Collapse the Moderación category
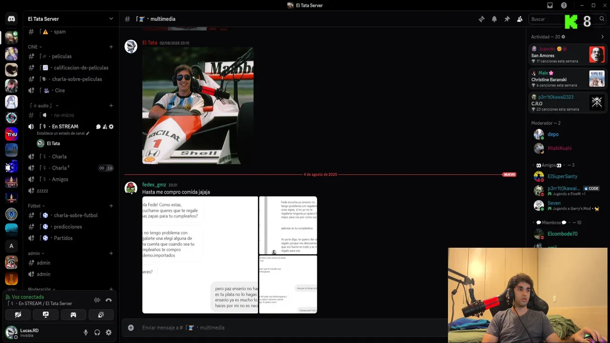 42,289
